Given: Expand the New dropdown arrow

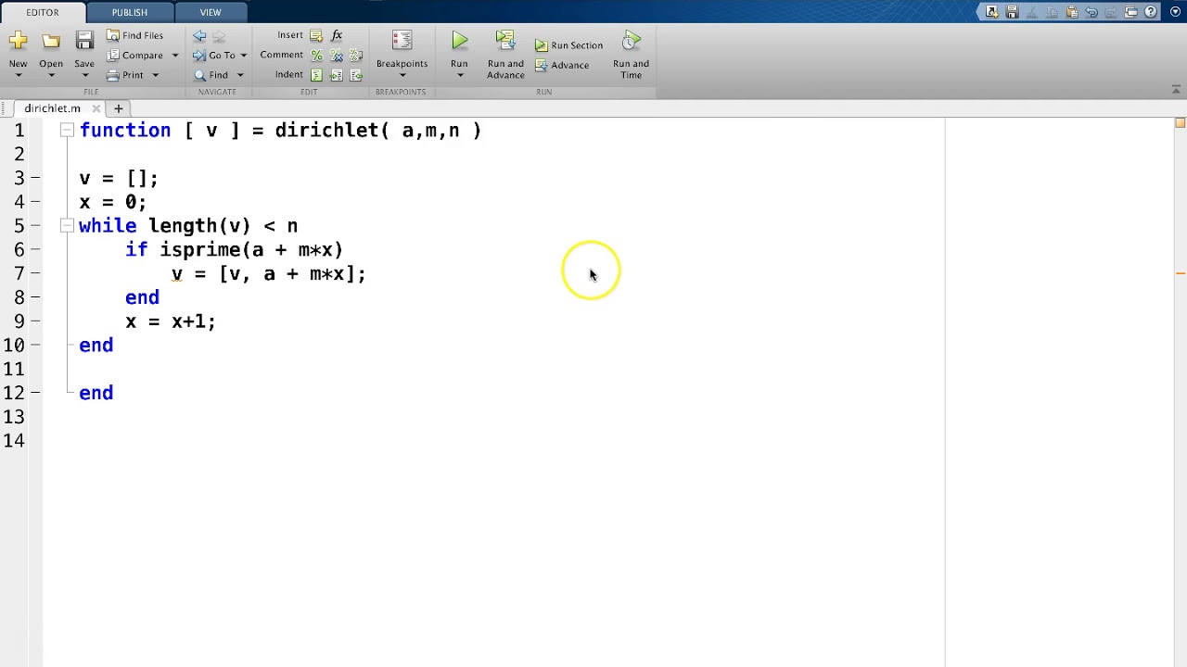Looking at the screenshot, I should [18, 75].
